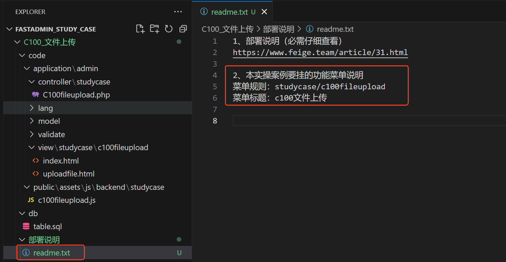Screen dimensions: 506x262
Task: Click the database icon of table.sql
Action: tap(26, 226)
